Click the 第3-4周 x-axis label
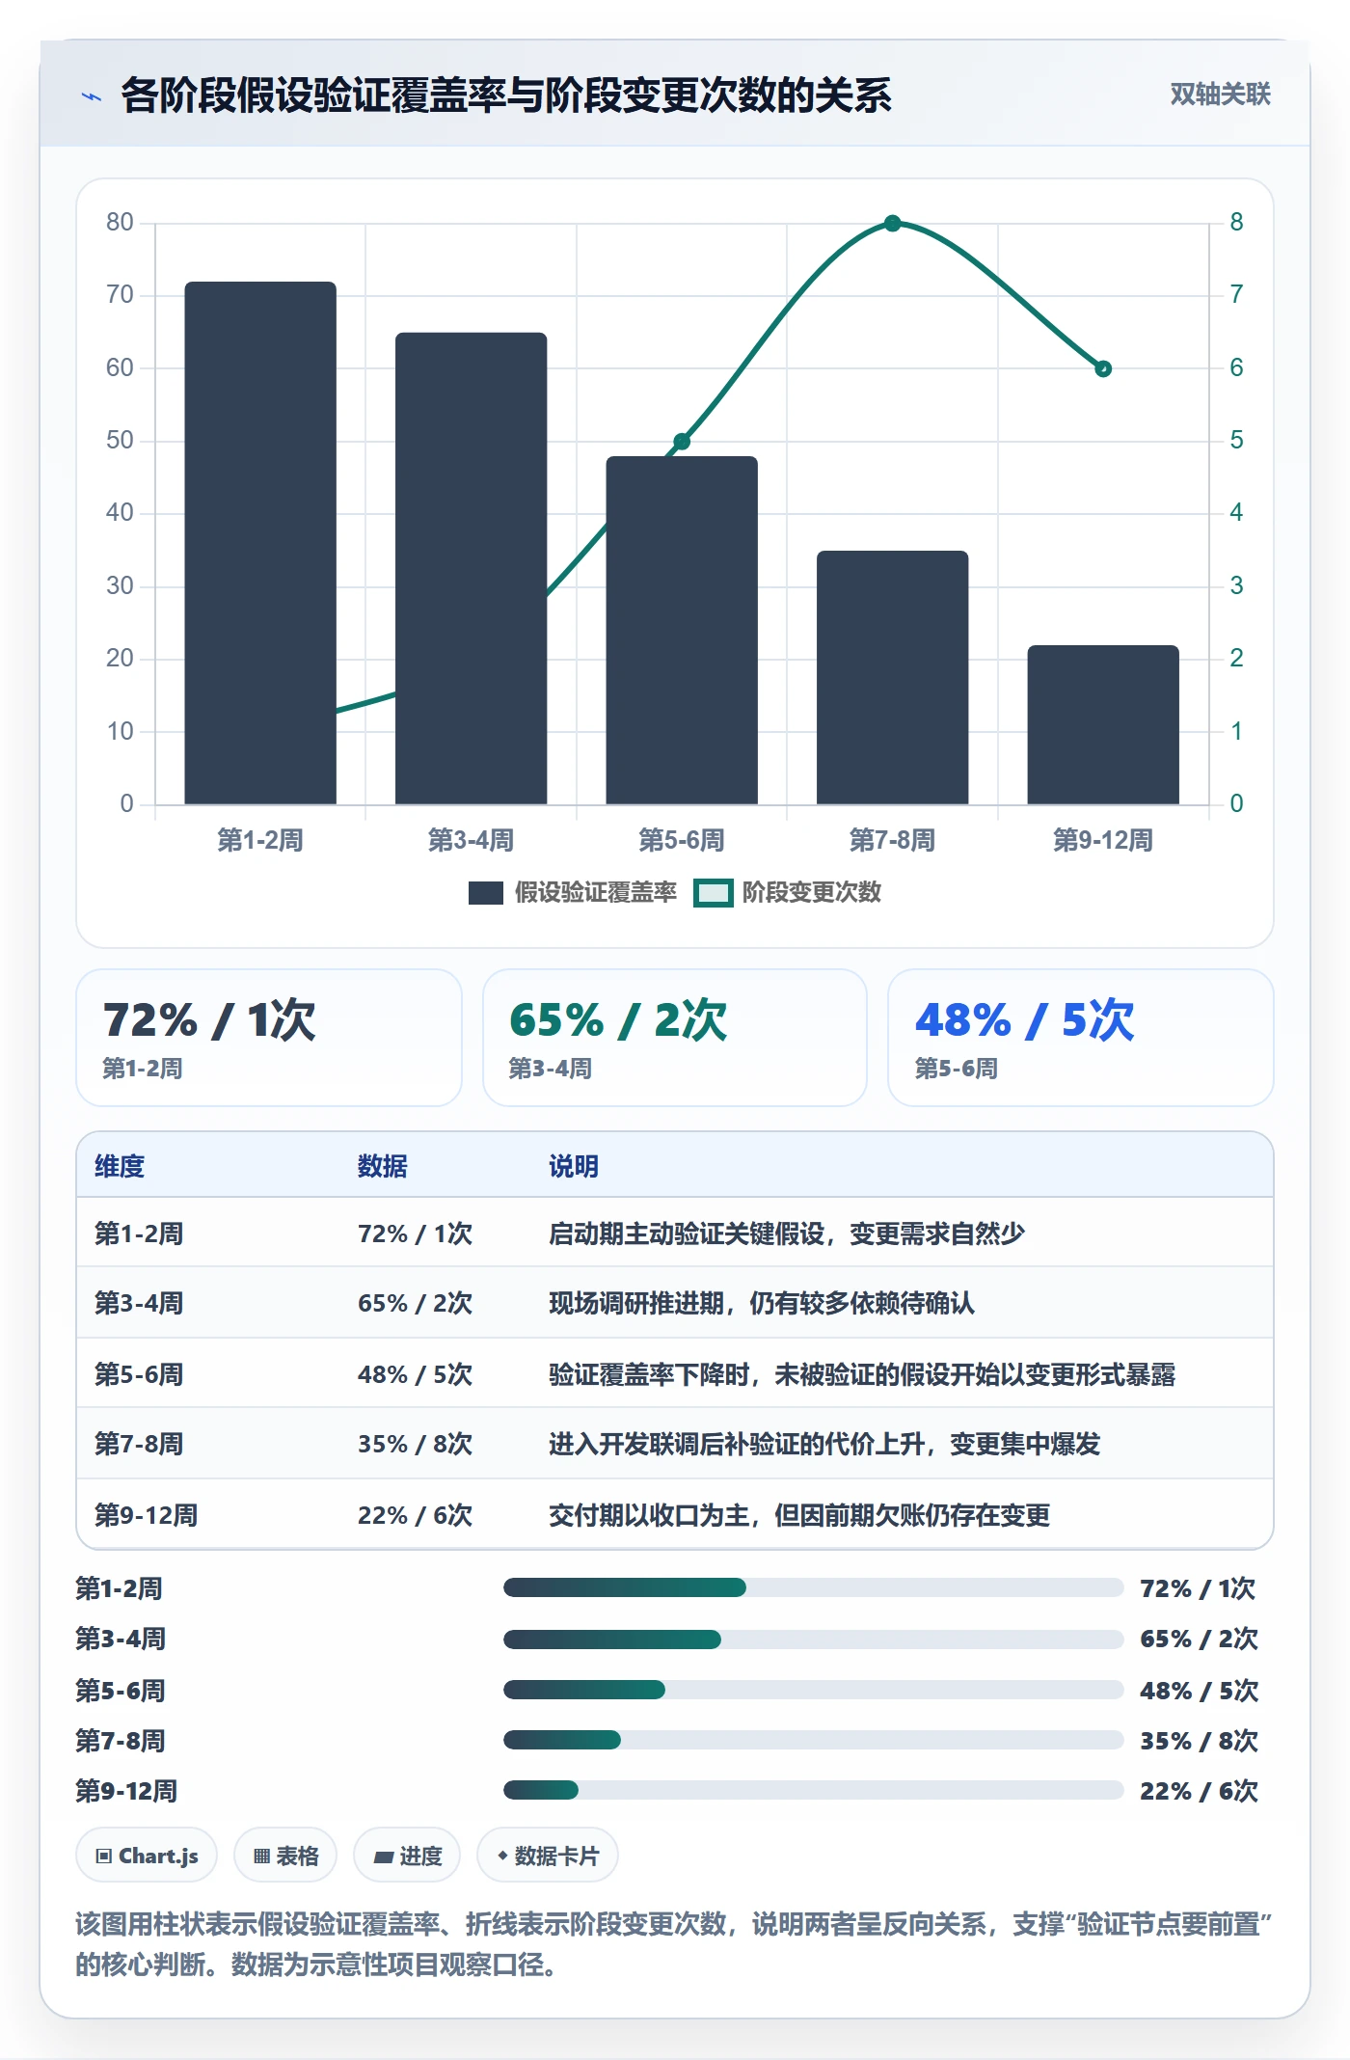Image resolution: width=1350 pixels, height=2060 pixels. point(471,840)
